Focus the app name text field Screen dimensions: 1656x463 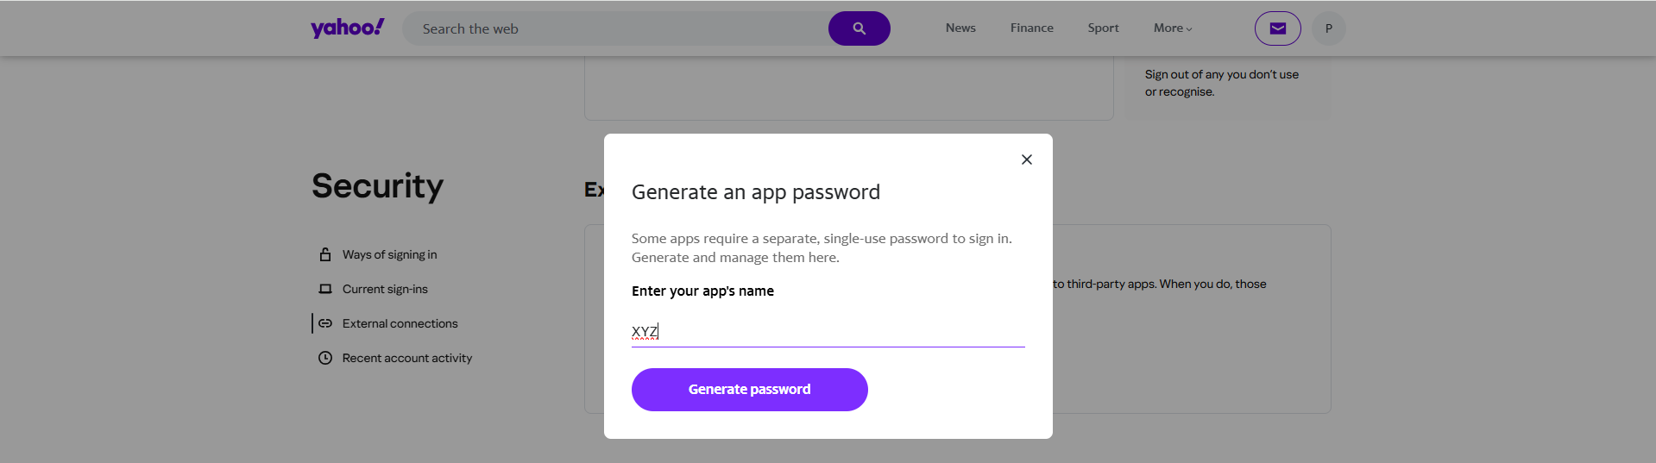827,332
